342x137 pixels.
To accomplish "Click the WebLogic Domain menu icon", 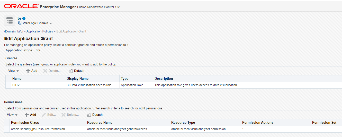I will point(20,23).
